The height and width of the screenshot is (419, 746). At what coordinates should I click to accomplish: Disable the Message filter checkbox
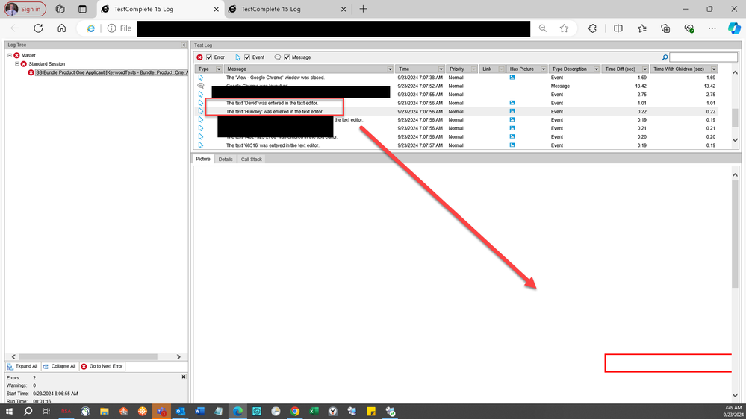click(x=287, y=57)
